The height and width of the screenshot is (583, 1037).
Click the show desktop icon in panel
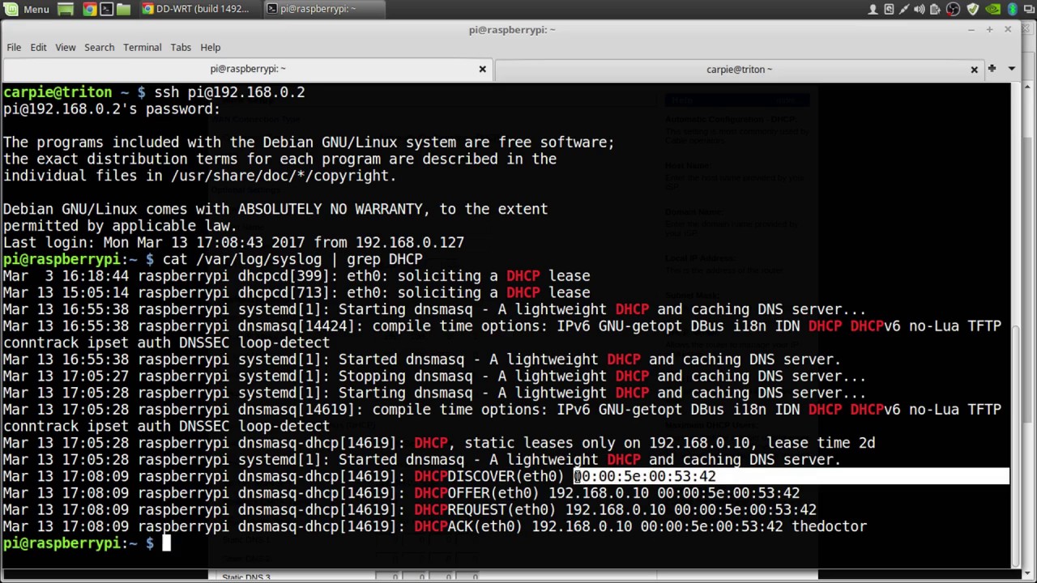tap(66, 9)
